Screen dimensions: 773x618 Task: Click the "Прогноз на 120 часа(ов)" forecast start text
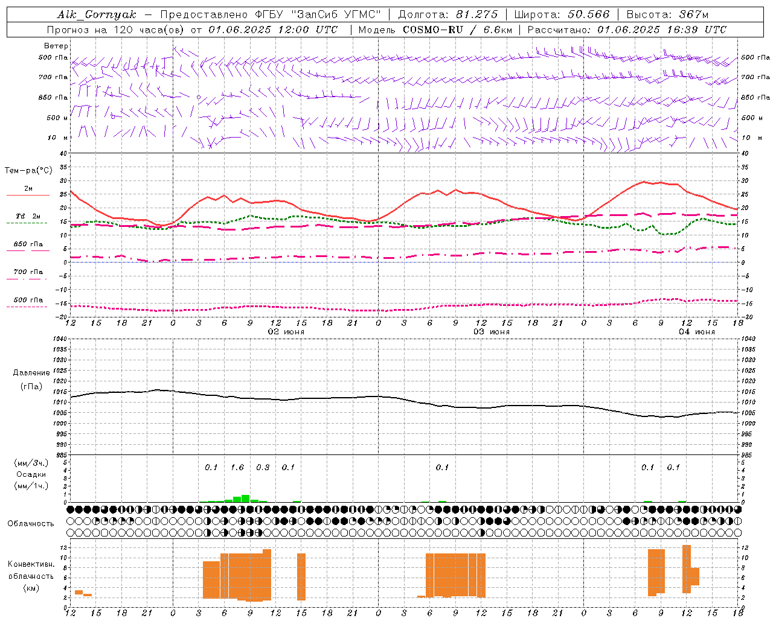tap(116, 30)
